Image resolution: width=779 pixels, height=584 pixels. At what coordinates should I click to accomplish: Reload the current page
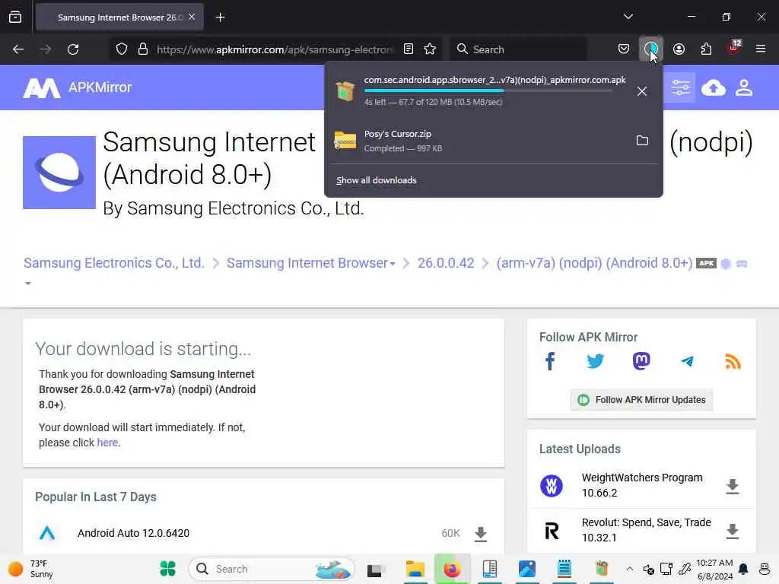(x=73, y=49)
